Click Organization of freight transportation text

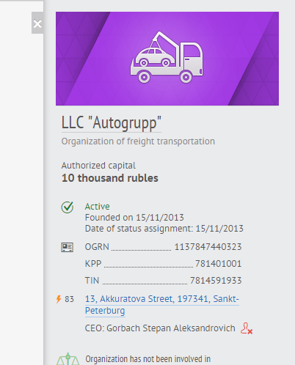coord(138,141)
